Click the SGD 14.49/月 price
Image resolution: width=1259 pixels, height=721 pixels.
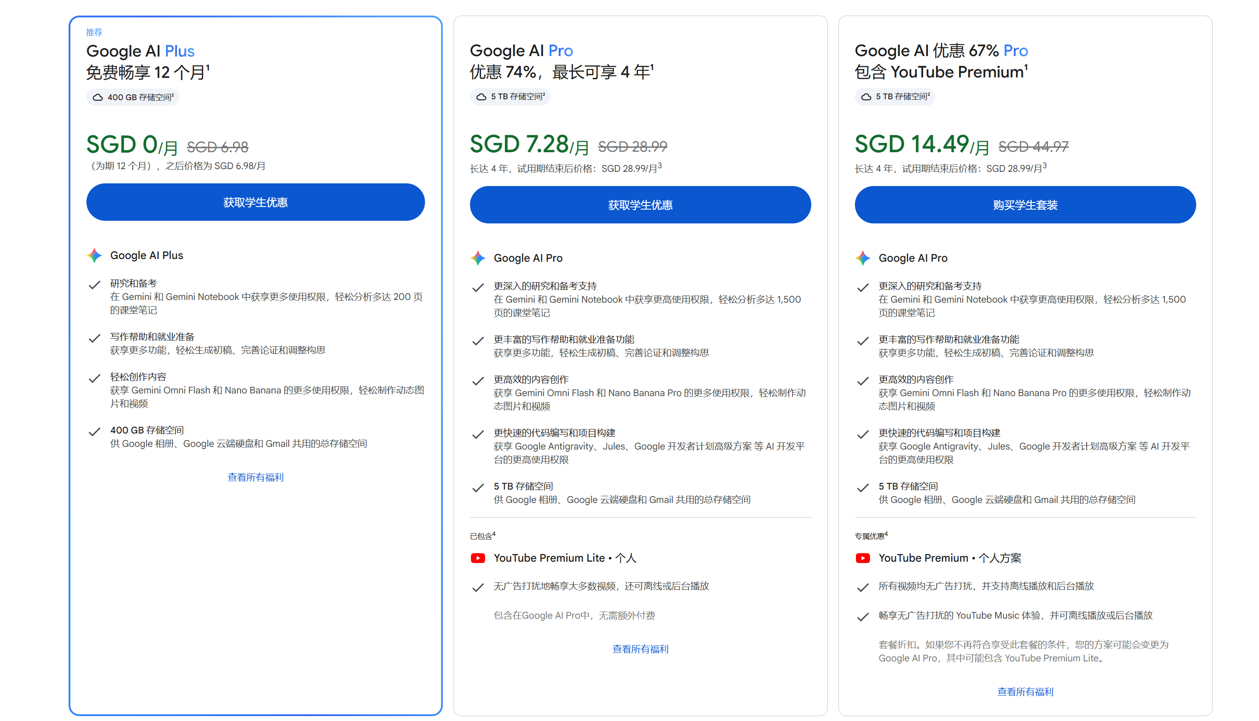(x=922, y=144)
